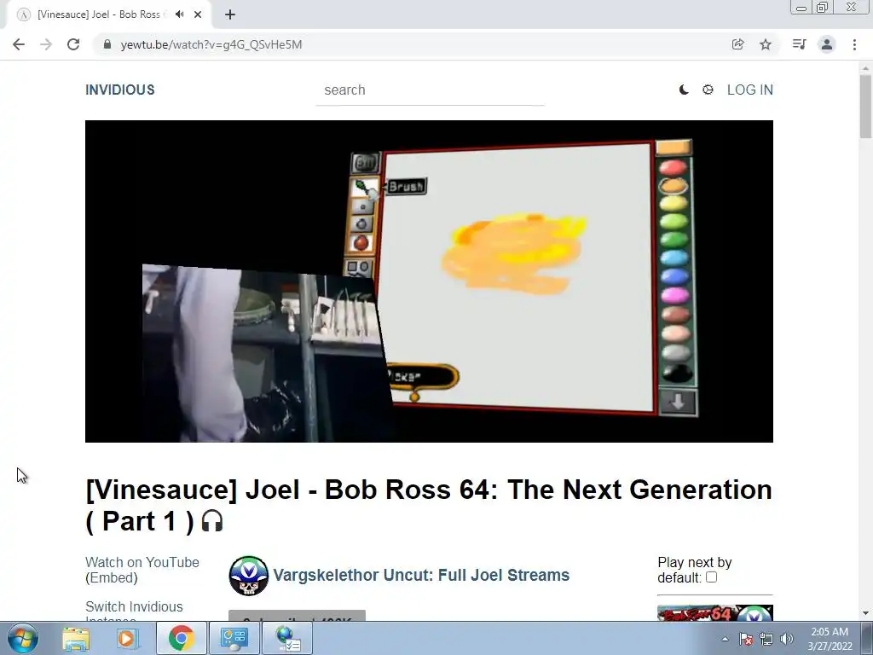Open the volume speaker tray icon
The image size is (873, 655).
click(787, 639)
